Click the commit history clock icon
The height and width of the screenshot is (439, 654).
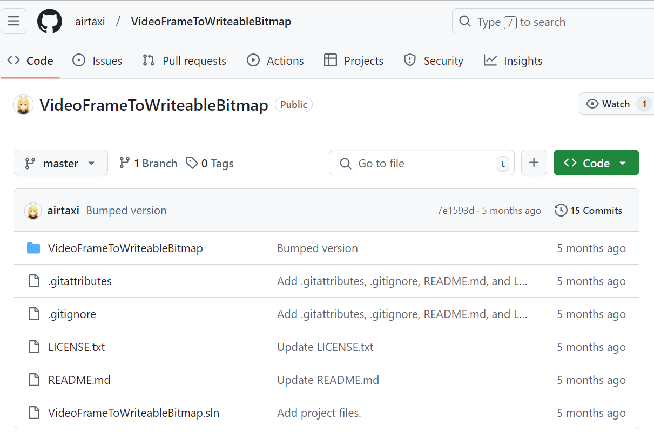tap(561, 210)
